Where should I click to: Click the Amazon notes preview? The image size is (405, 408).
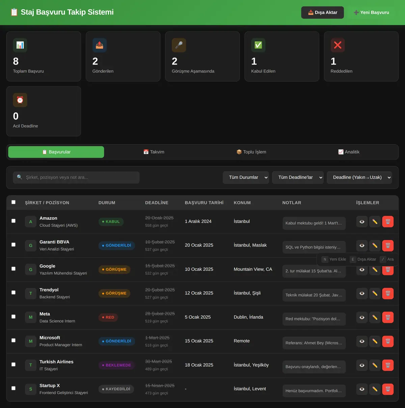click(x=314, y=223)
